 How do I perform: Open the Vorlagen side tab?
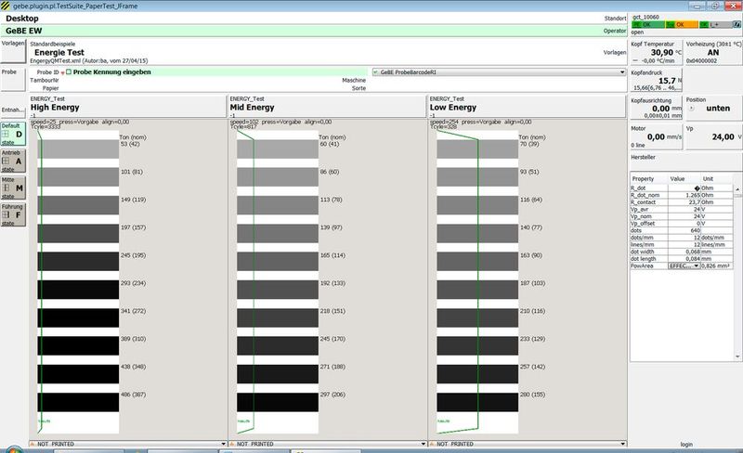tap(11, 43)
